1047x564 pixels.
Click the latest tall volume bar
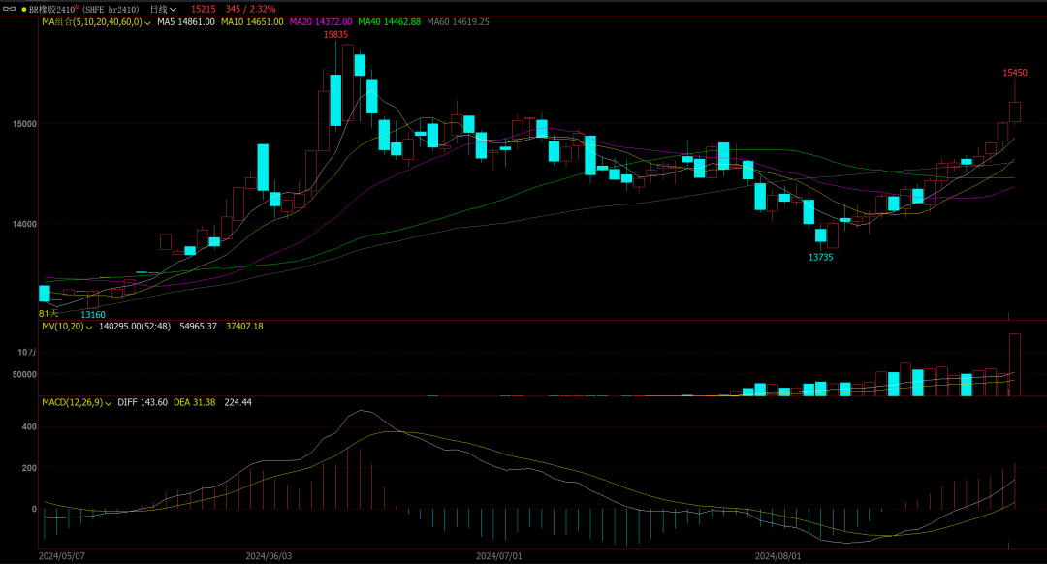(x=1015, y=364)
